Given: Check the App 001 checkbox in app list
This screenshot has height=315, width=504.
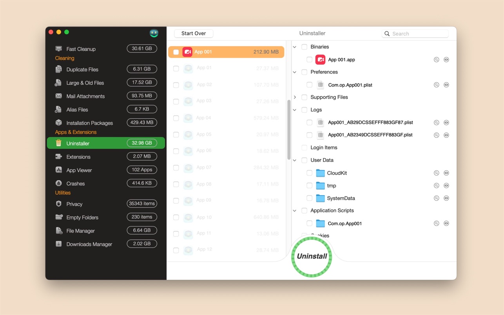Looking at the screenshot, I should point(176,52).
